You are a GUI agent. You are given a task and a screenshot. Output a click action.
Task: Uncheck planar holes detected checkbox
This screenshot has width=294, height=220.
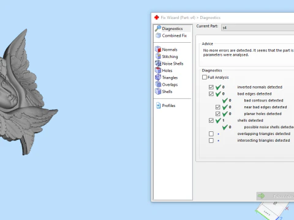tap(218, 114)
